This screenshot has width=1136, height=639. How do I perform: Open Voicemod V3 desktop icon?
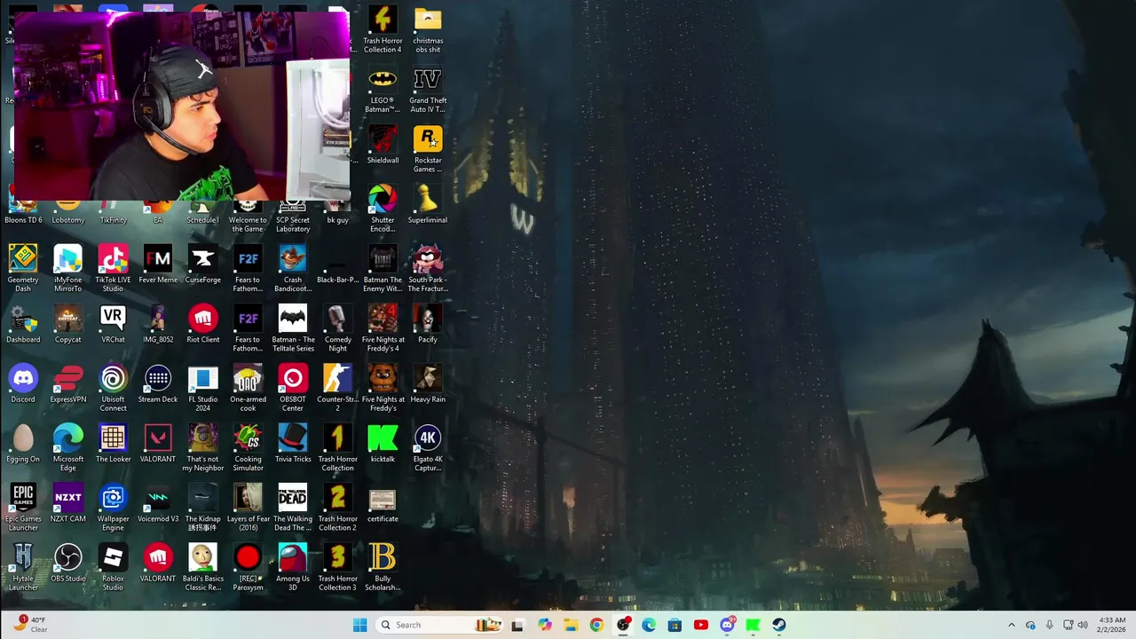158,503
